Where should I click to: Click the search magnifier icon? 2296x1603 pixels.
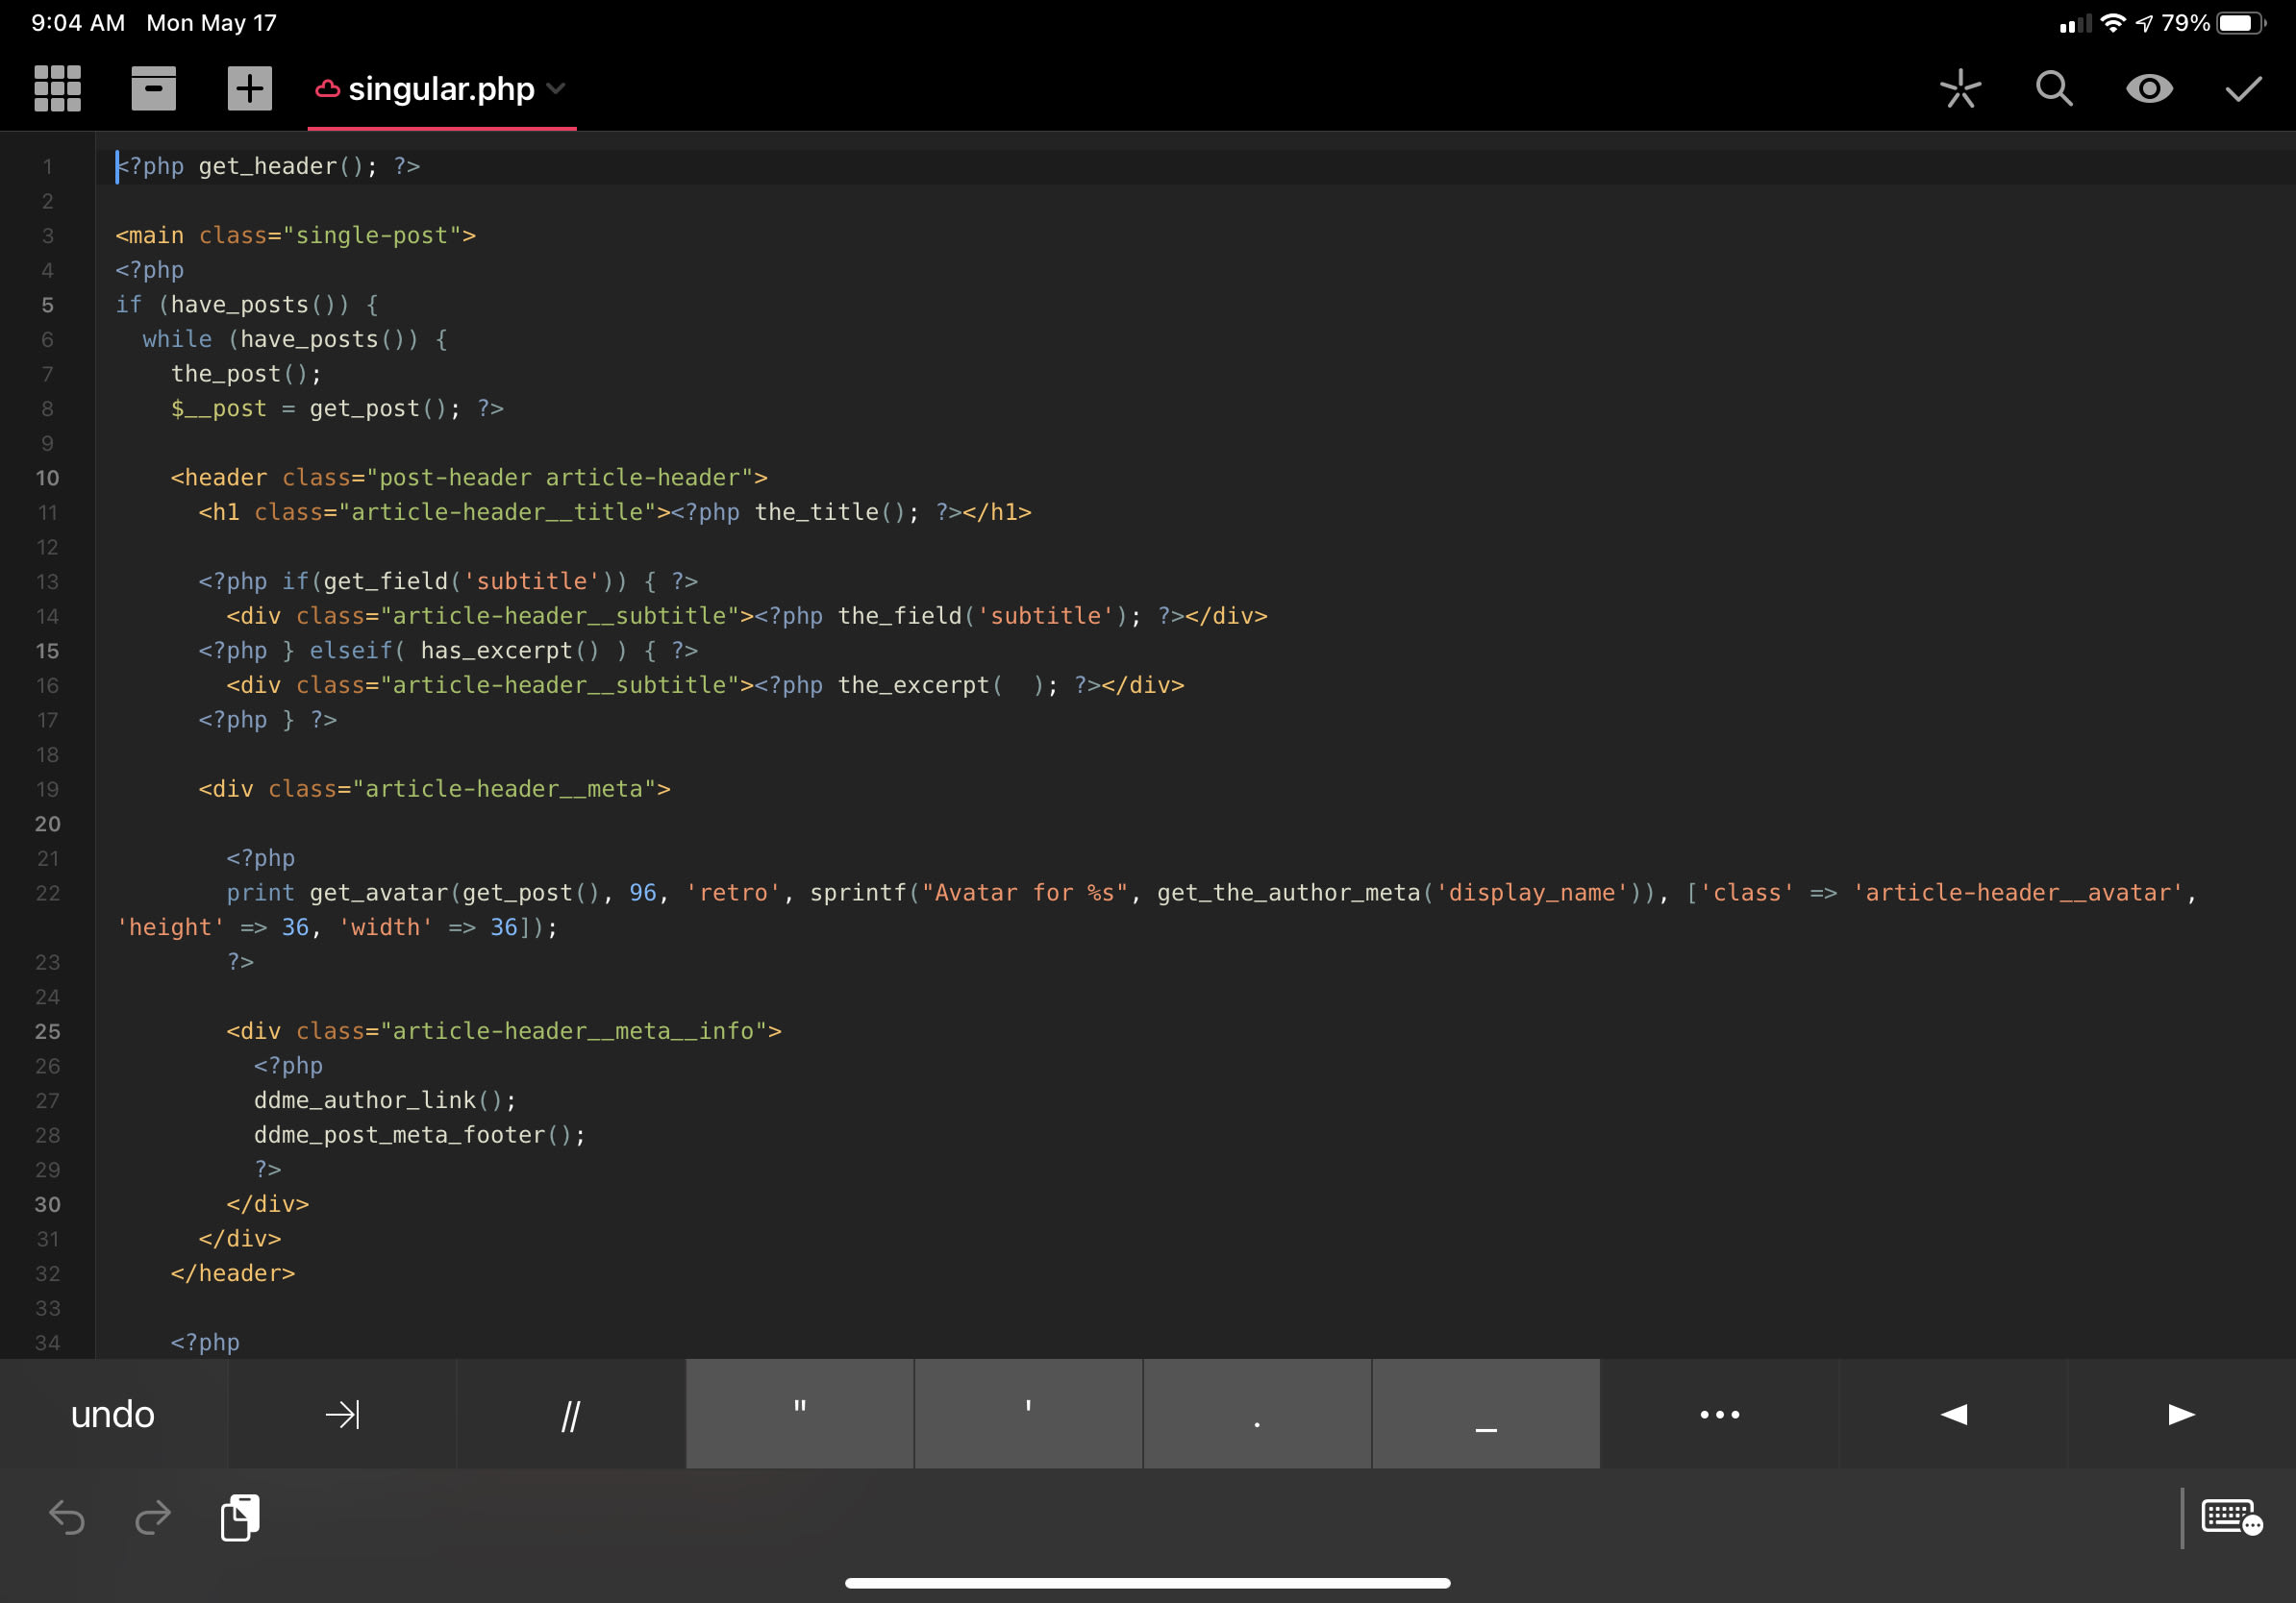click(2054, 89)
